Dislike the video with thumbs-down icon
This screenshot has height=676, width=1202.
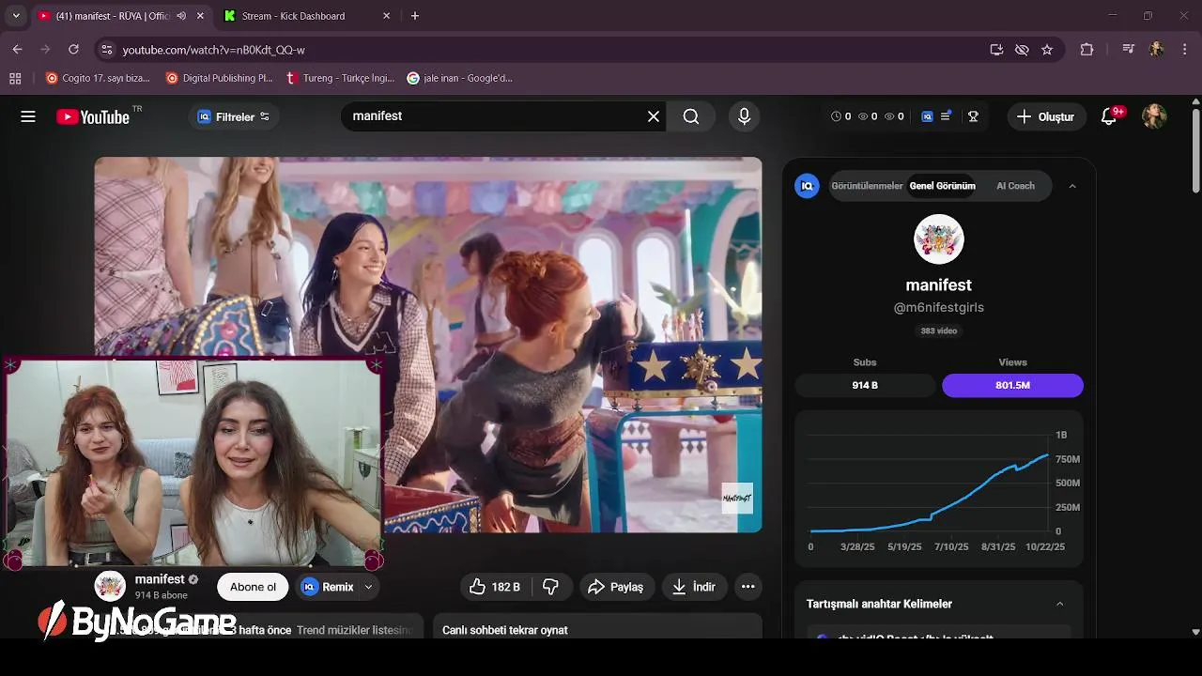(x=551, y=587)
